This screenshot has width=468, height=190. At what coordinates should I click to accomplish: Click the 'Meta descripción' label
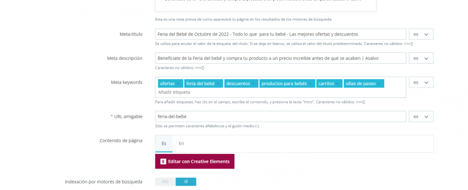click(x=125, y=58)
